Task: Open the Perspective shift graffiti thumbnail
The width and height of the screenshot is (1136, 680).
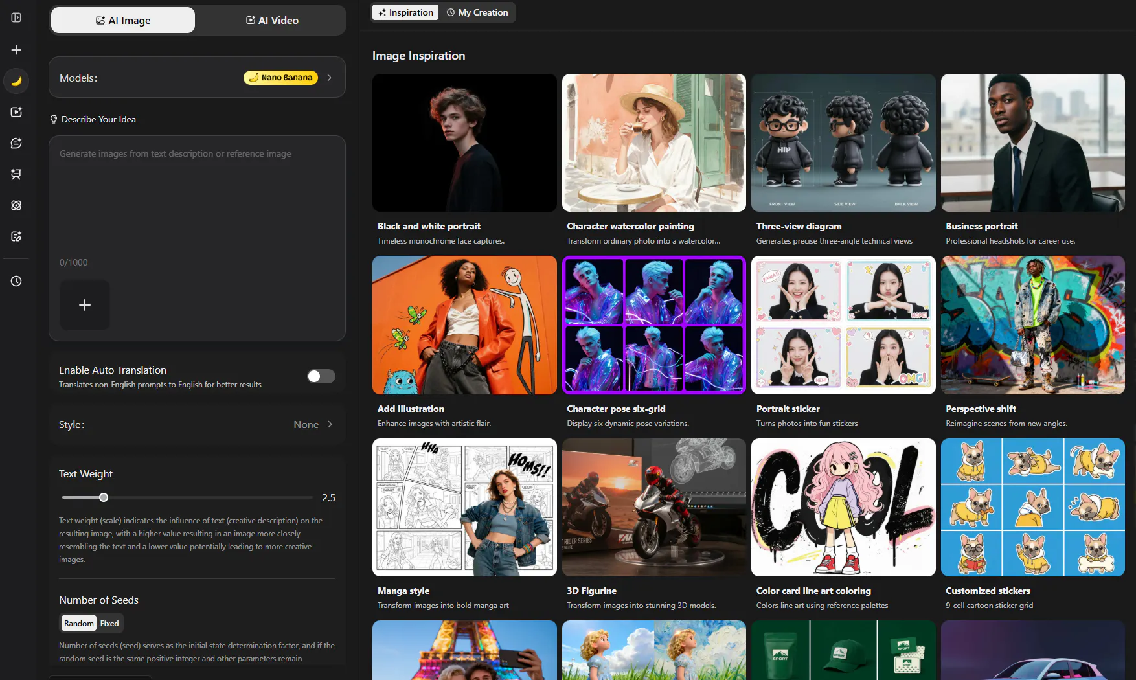Action: pyautogui.click(x=1033, y=325)
